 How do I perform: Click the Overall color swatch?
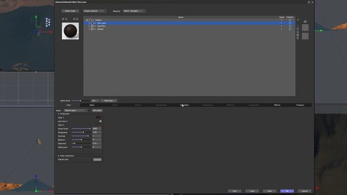[98, 159]
